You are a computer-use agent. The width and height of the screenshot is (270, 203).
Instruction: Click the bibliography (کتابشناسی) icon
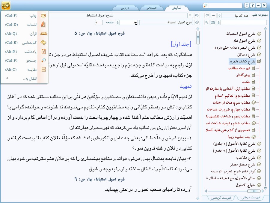(43, 42)
